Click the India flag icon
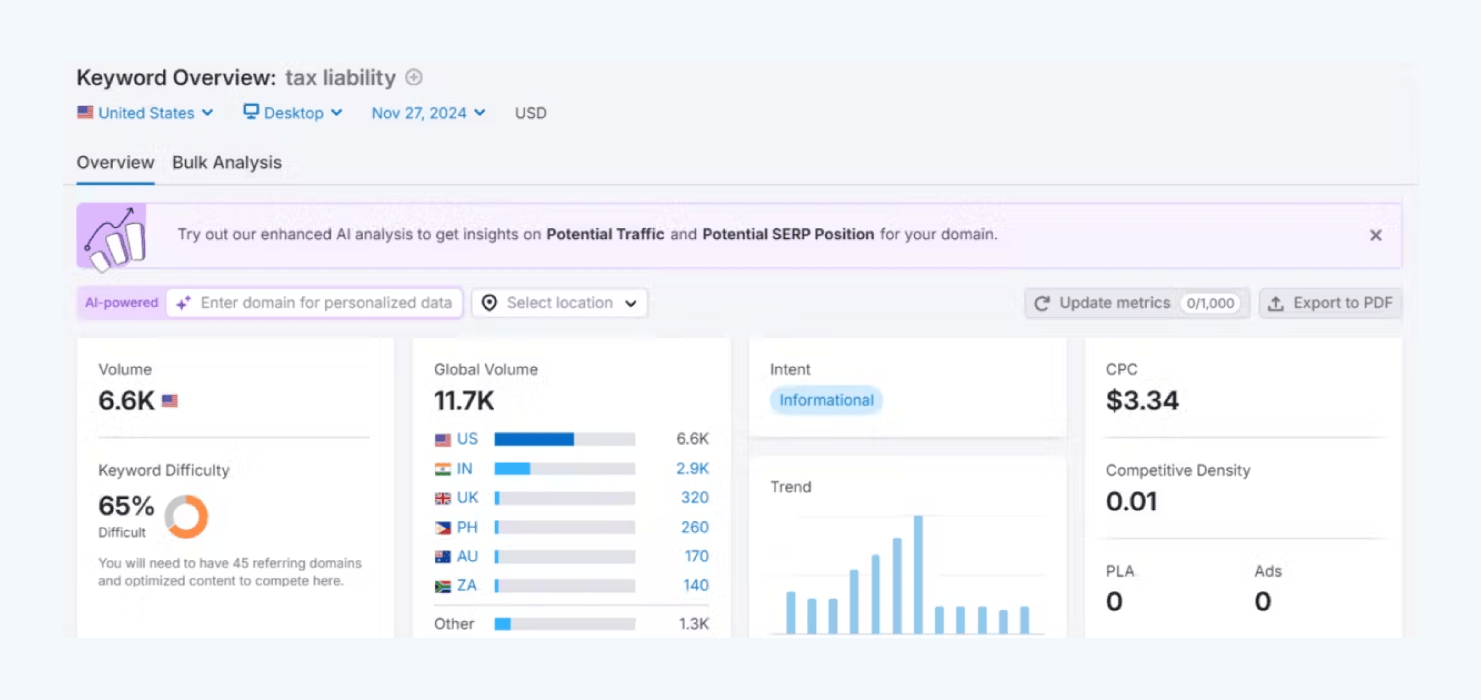This screenshot has width=1481, height=700. (x=442, y=469)
